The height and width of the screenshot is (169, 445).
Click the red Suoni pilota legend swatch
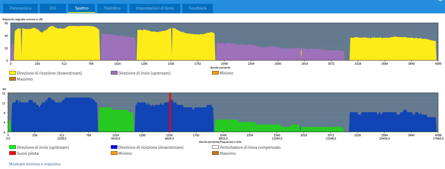[13, 153]
